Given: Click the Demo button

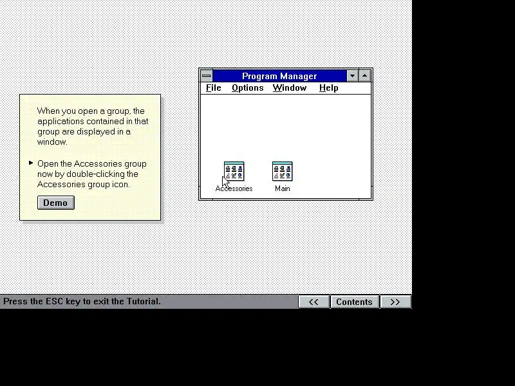Looking at the screenshot, I should tap(56, 203).
